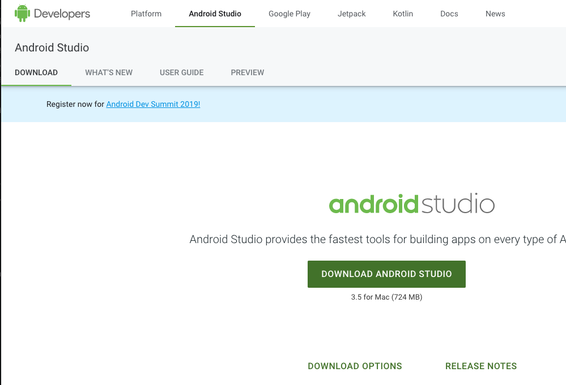Image resolution: width=566 pixels, height=385 pixels.
Task: Click the Android Studio page heading
Action: (52, 47)
